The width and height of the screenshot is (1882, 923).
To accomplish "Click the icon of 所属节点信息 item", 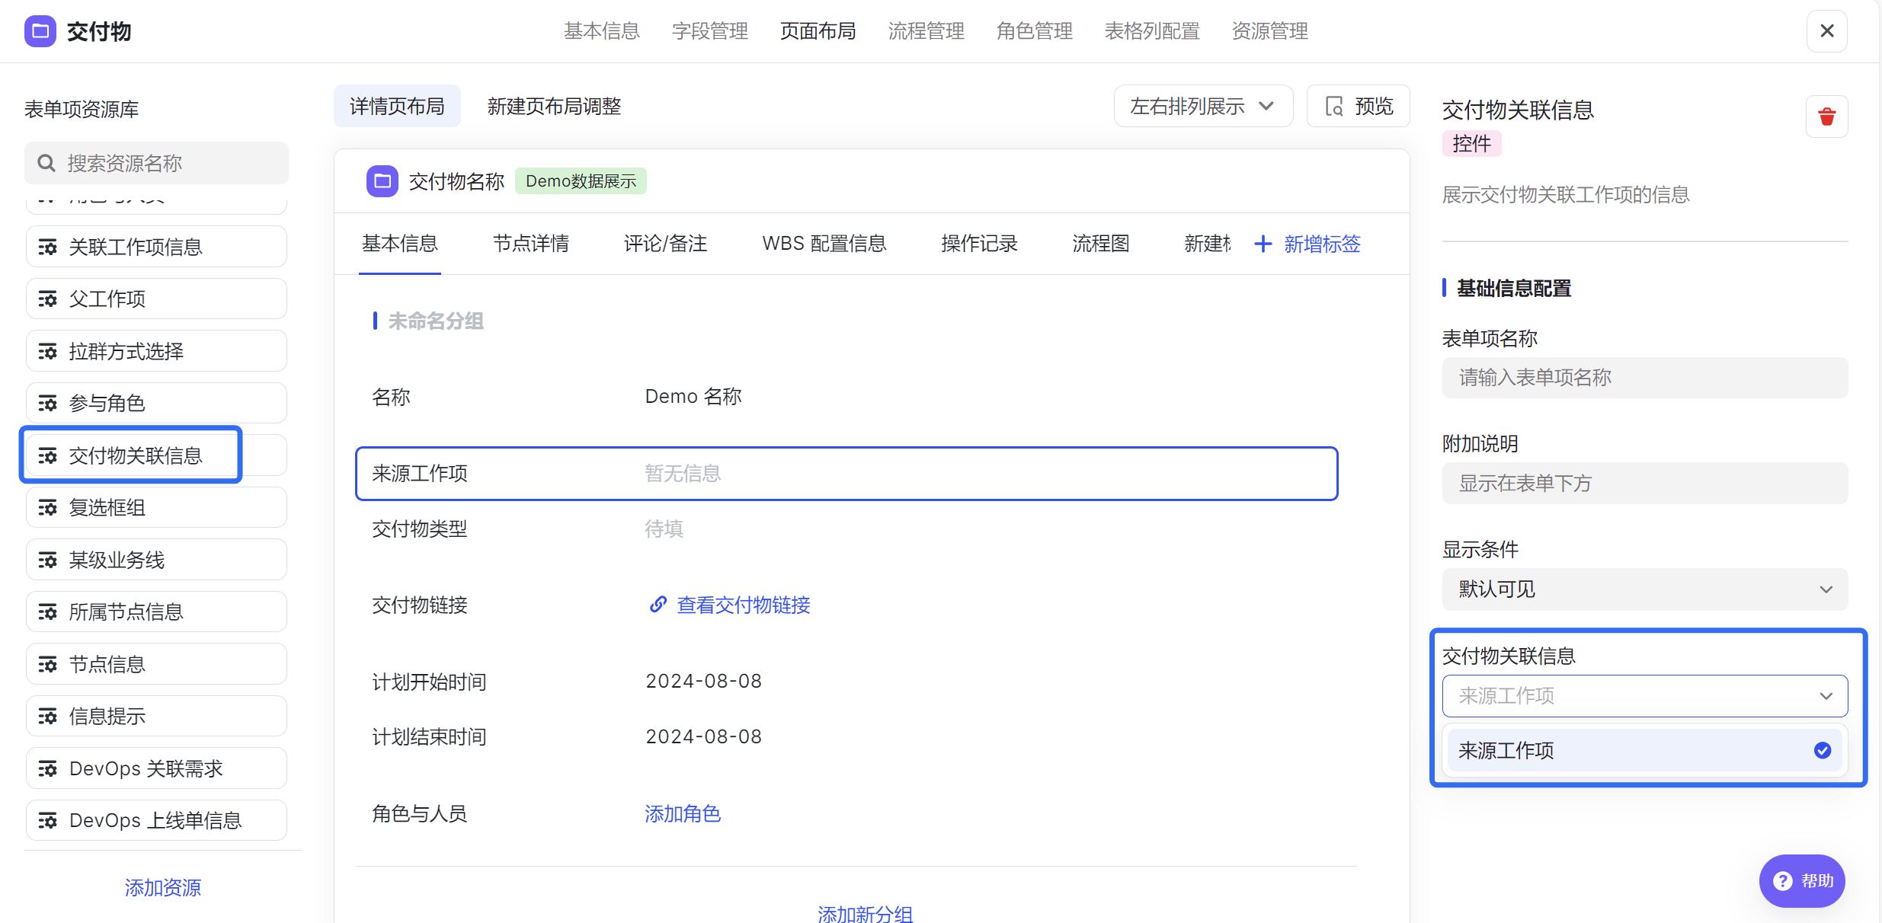I will pos(48,612).
